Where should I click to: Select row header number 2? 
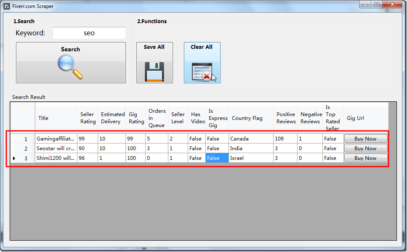pos(23,148)
